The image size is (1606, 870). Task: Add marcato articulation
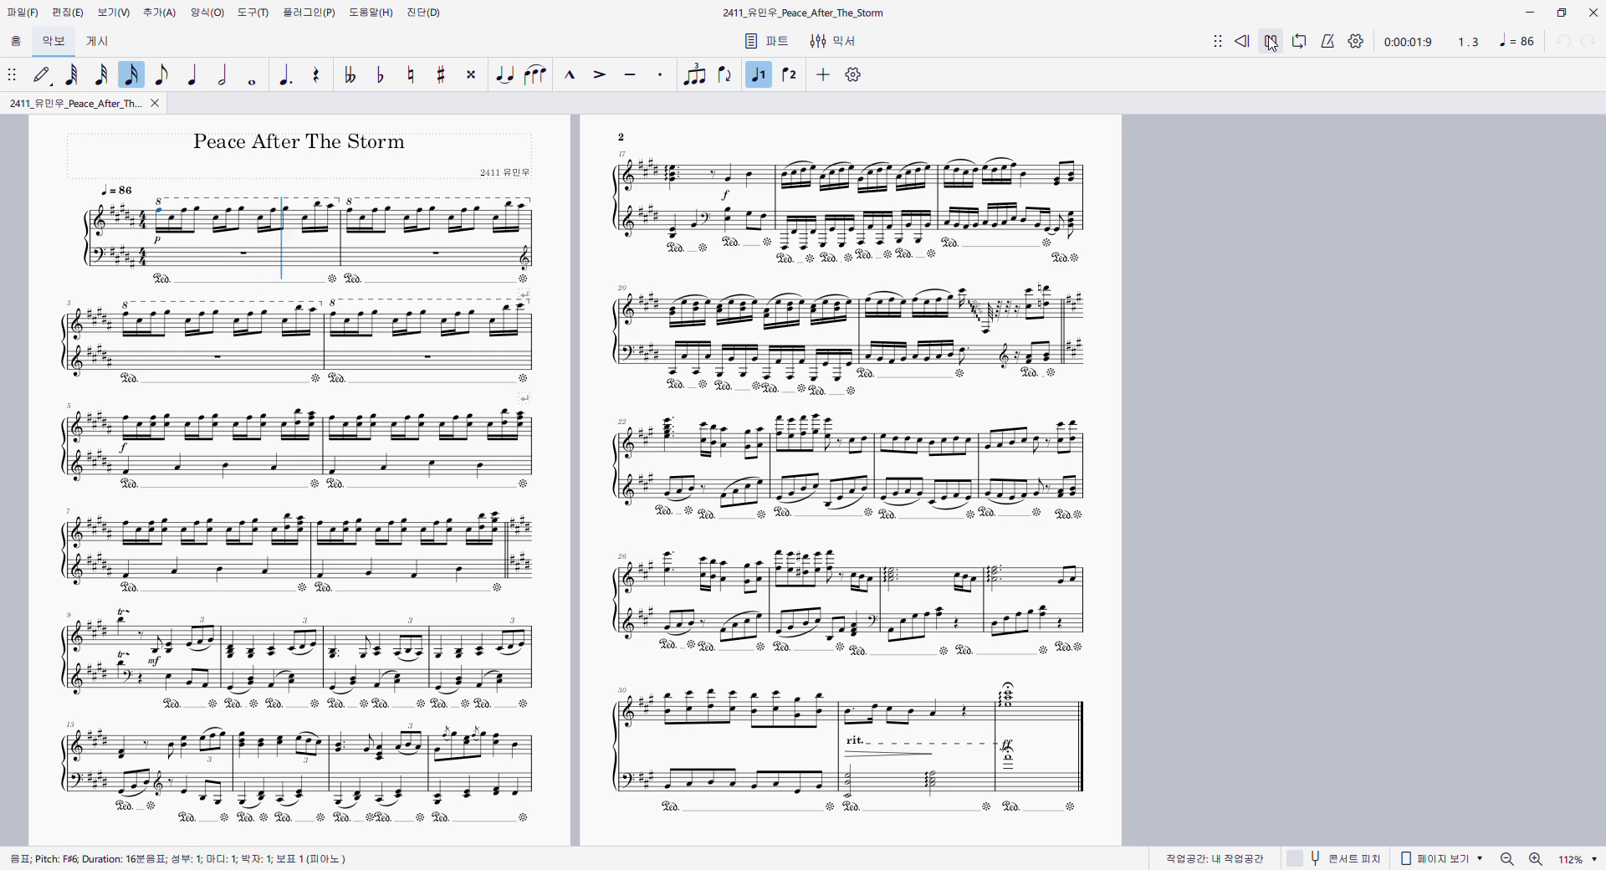tap(570, 75)
